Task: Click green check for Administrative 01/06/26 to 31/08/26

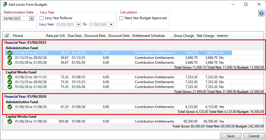Action: 10,107
